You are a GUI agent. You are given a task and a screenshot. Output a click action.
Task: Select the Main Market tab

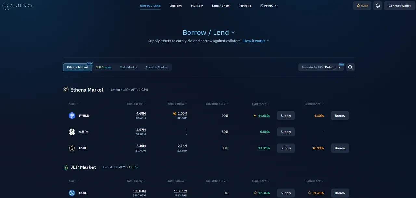click(x=128, y=67)
